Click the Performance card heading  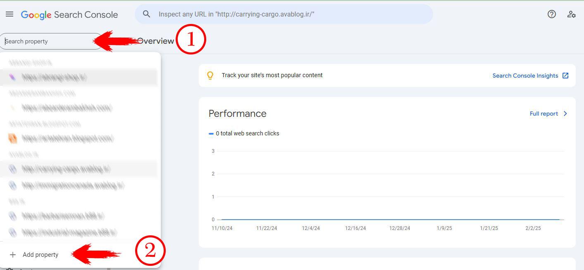click(237, 114)
